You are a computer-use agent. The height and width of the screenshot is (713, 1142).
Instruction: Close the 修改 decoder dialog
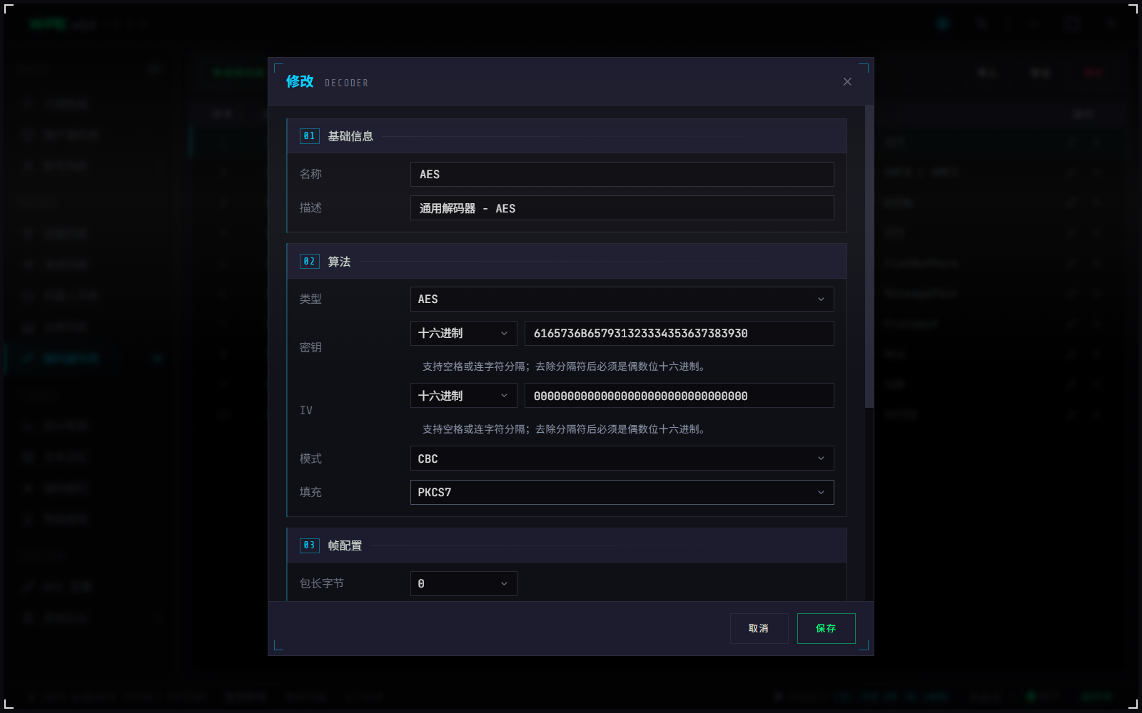pos(847,82)
